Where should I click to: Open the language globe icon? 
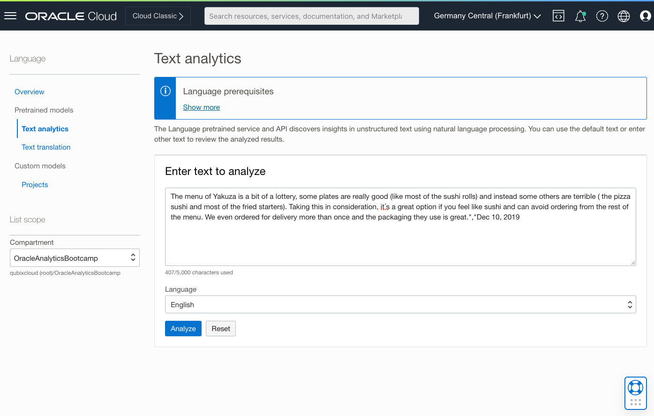pyautogui.click(x=624, y=16)
